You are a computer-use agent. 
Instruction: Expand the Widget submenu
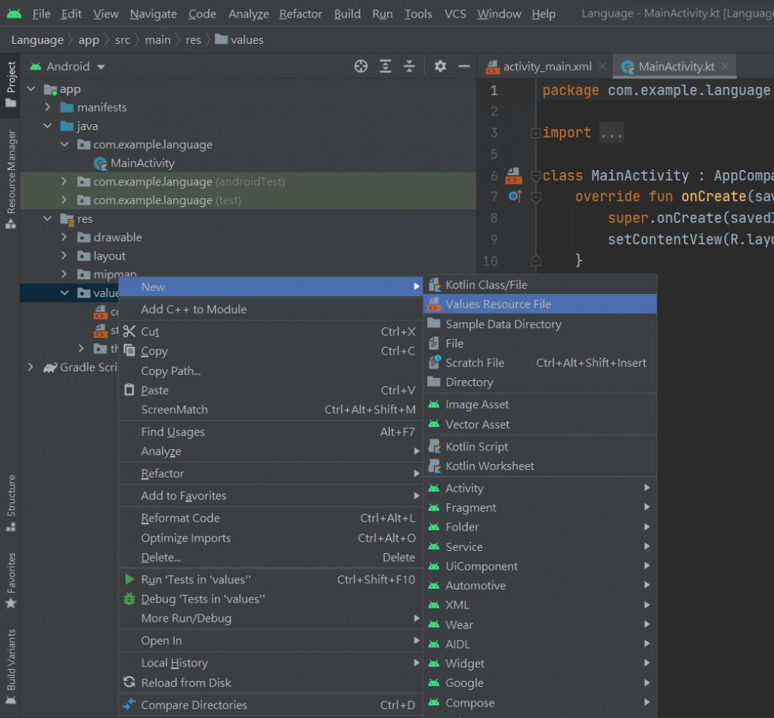pyautogui.click(x=540, y=664)
